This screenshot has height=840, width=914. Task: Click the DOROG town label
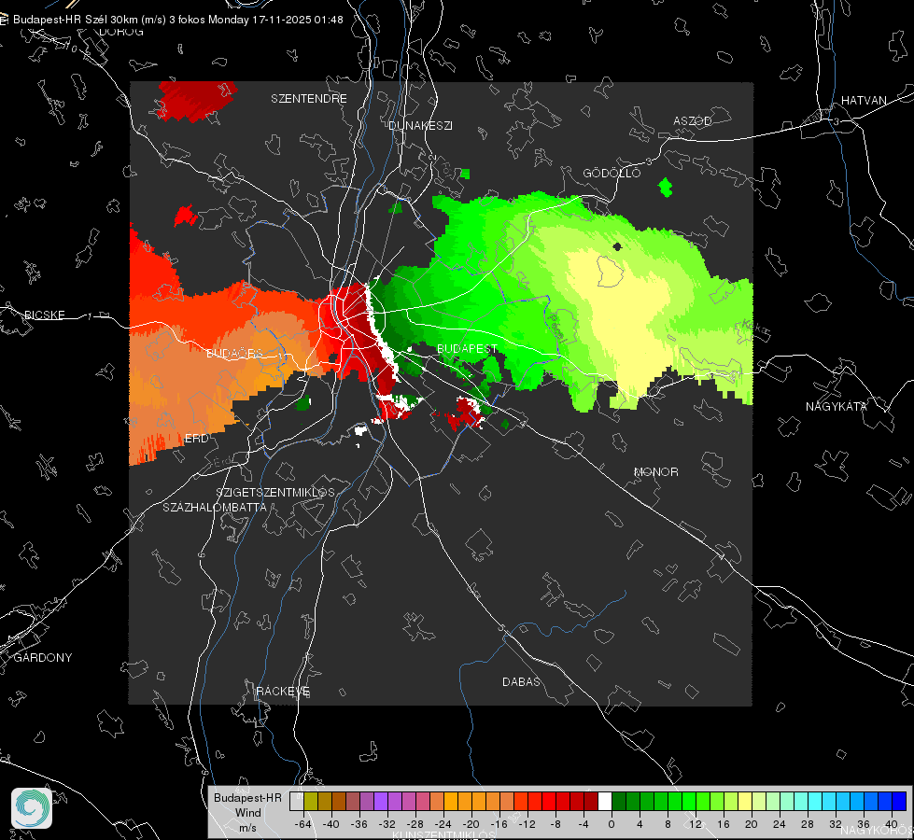[x=121, y=32]
